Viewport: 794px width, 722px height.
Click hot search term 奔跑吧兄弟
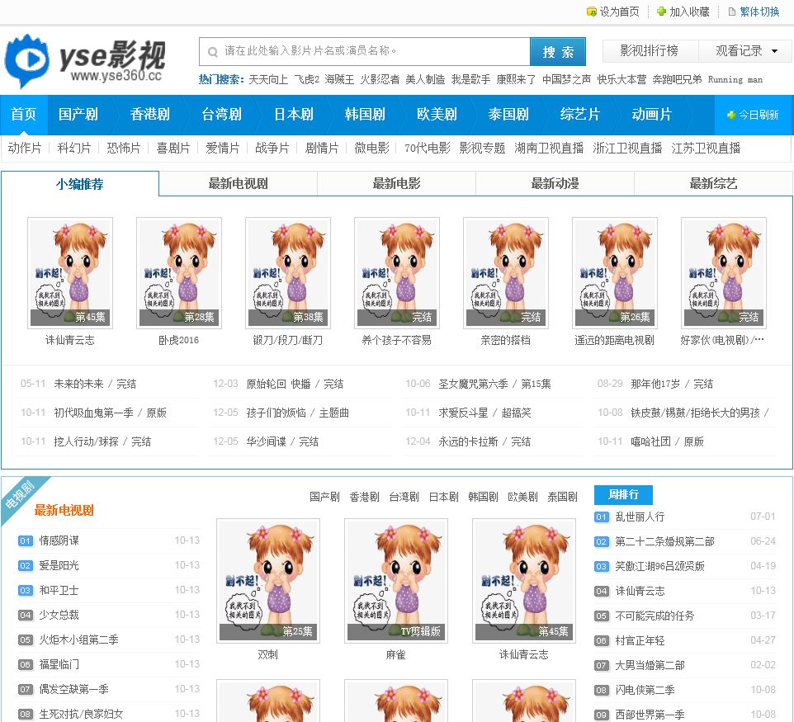677,79
